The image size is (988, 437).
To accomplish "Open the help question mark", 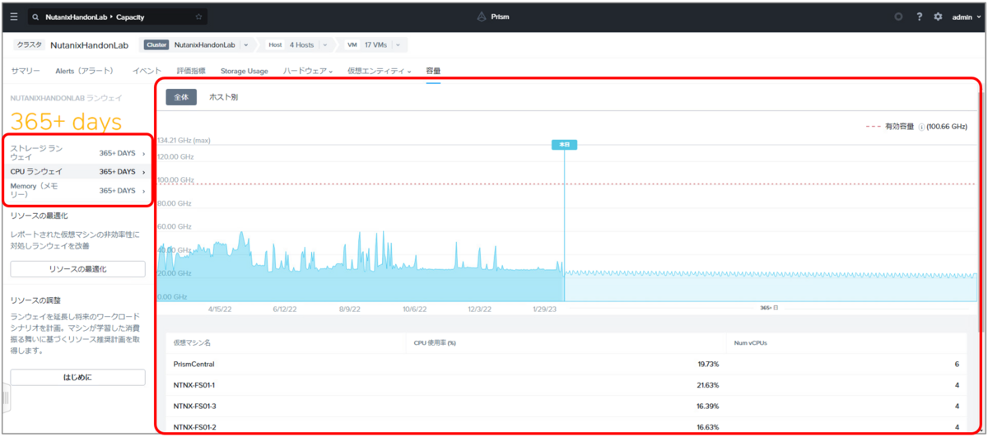I will click(x=919, y=16).
